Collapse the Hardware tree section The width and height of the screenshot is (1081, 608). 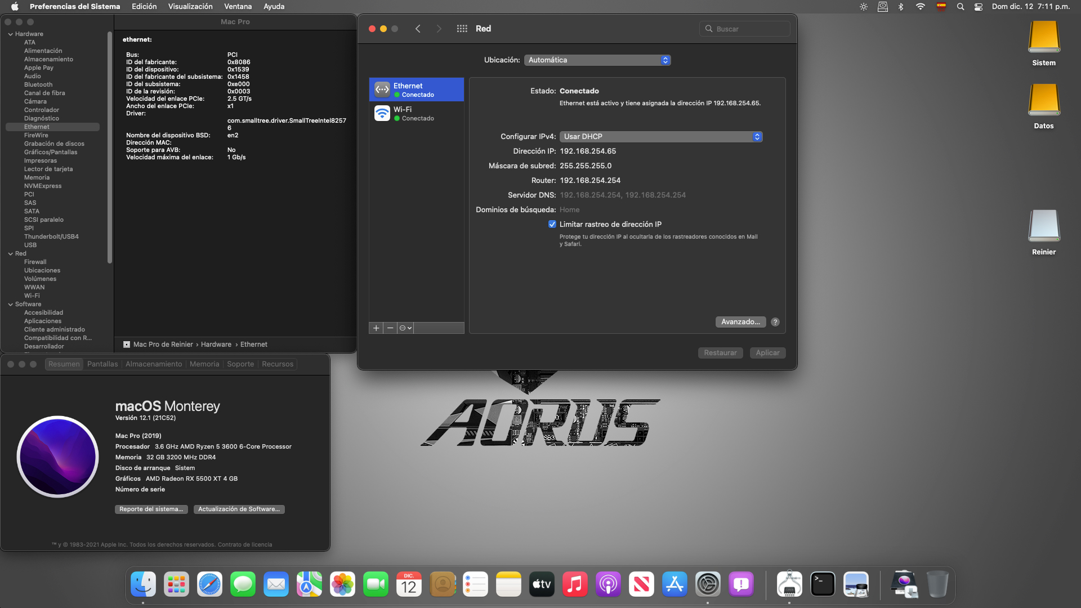coord(11,34)
